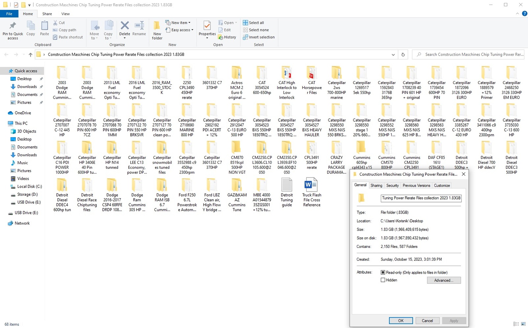Click Edit in the Open group
528x328 pixels.
pyautogui.click(x=224, y=30)
